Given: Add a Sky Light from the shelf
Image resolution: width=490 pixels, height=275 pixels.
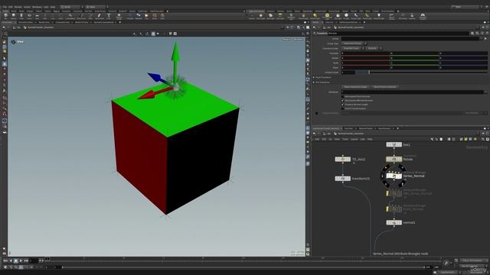Looking at the screenshot, I should click(x=338, y=16).
